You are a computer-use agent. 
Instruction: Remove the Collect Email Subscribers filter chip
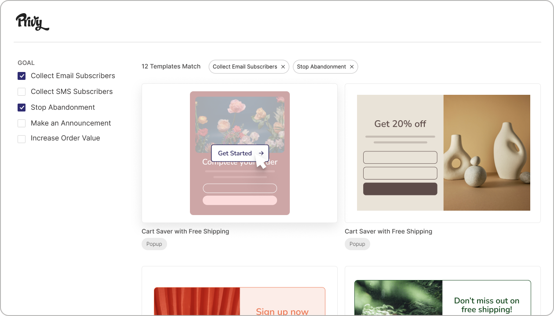pyautogui.click(x=283, y=67)
